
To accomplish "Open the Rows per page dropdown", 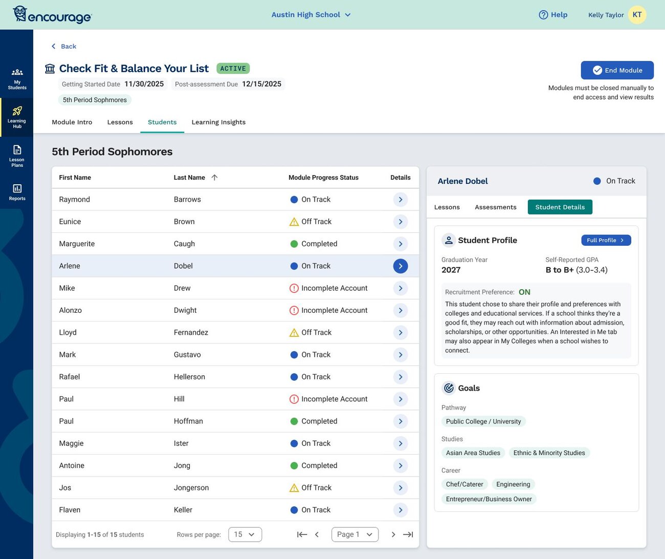I will tap(245, 534).
